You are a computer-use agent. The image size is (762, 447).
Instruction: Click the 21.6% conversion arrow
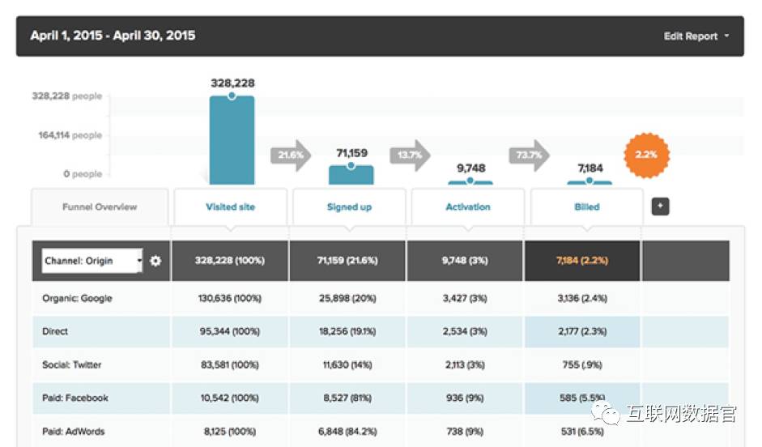[x=290, y=154]
